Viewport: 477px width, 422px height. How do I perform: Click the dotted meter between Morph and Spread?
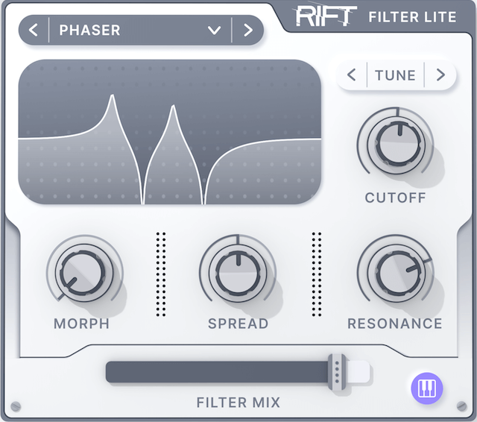[x=161, y=274]
